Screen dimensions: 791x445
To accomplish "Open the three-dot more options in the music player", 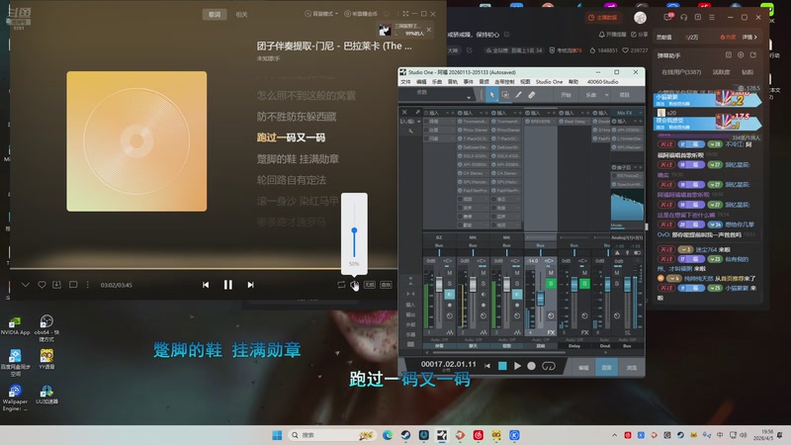I will [x=87, y=285].
